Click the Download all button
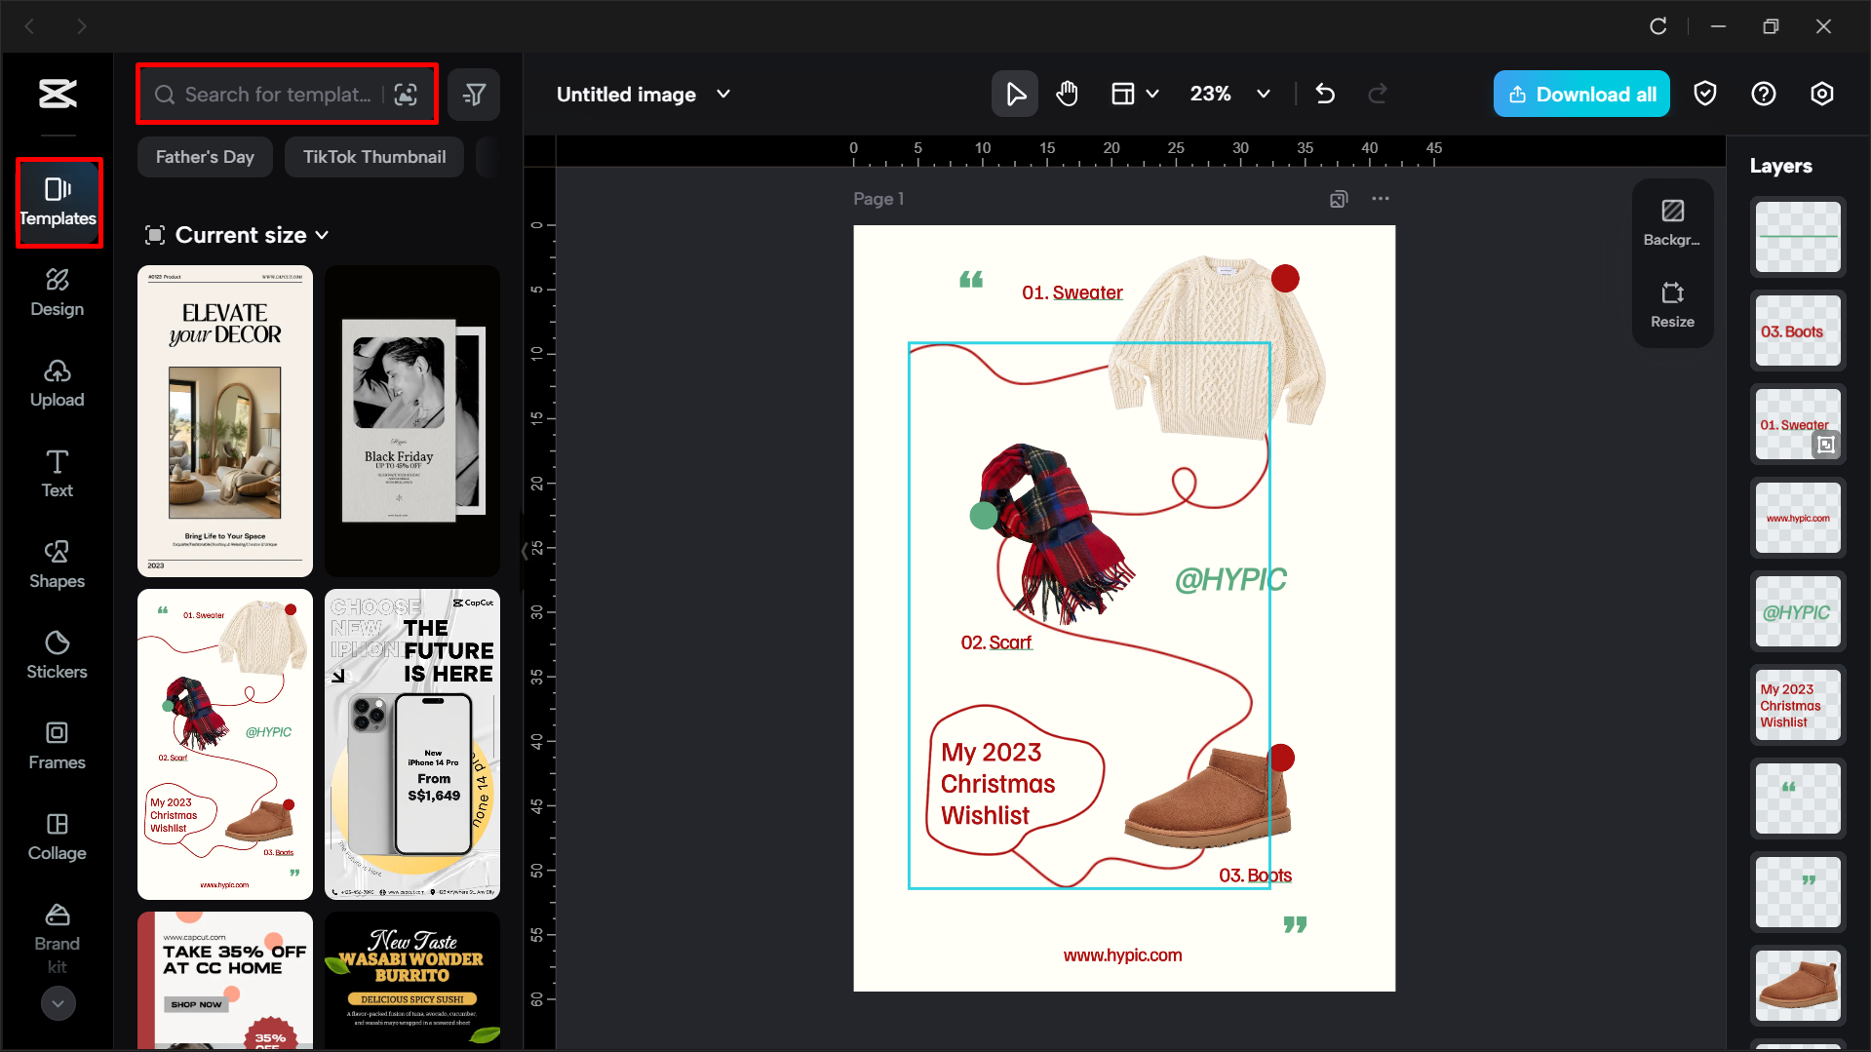1871x1052 pixels. pos(1581,95)
